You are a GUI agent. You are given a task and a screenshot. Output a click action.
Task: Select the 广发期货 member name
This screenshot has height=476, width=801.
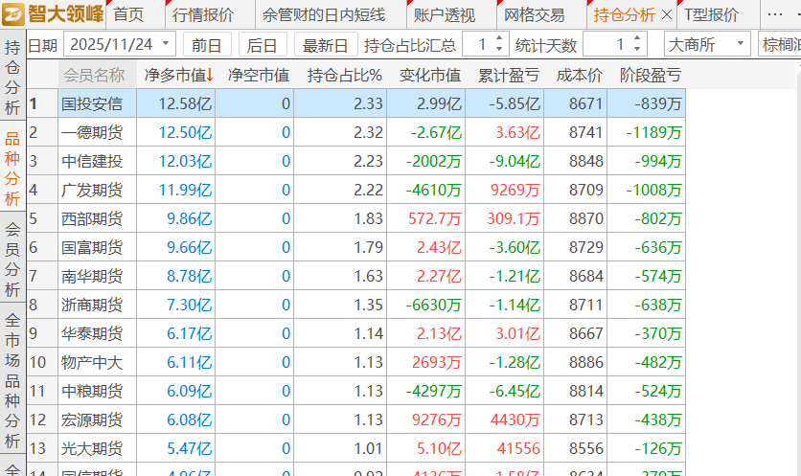pyautogui.click(x=92, y=190)
